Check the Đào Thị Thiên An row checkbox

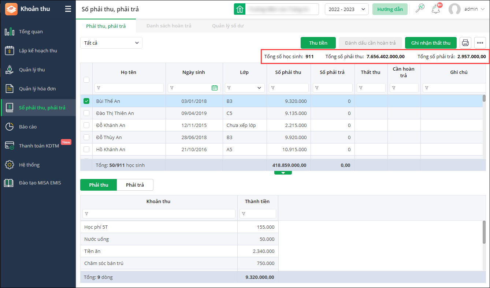tap(86, 113)
